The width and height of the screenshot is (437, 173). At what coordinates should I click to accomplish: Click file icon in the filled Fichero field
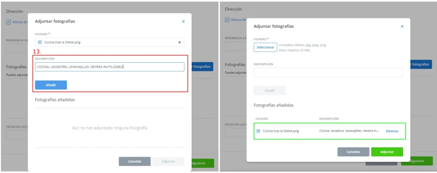click(x=40, y=42)
